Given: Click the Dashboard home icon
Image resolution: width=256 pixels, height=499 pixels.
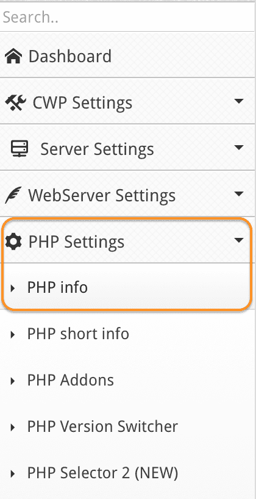Looking at the screenshot, I should click(x=13, y=56).
